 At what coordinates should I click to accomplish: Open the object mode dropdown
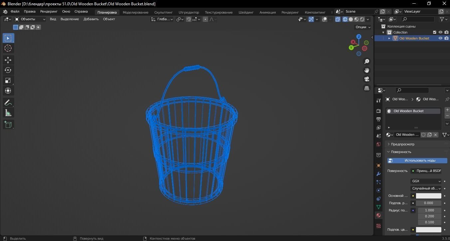click(30, 19)
